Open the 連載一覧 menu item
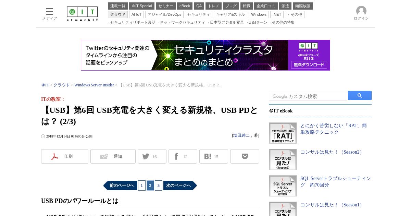This screenshot has width=411, height=216. tap(118, 6)
